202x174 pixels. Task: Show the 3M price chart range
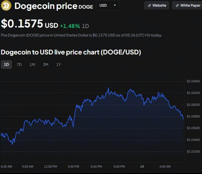pyautogui.click(x=45, y=65)
